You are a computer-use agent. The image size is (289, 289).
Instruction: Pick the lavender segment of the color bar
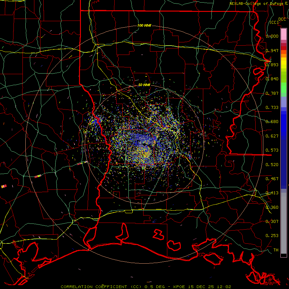[x=284, y=102]
